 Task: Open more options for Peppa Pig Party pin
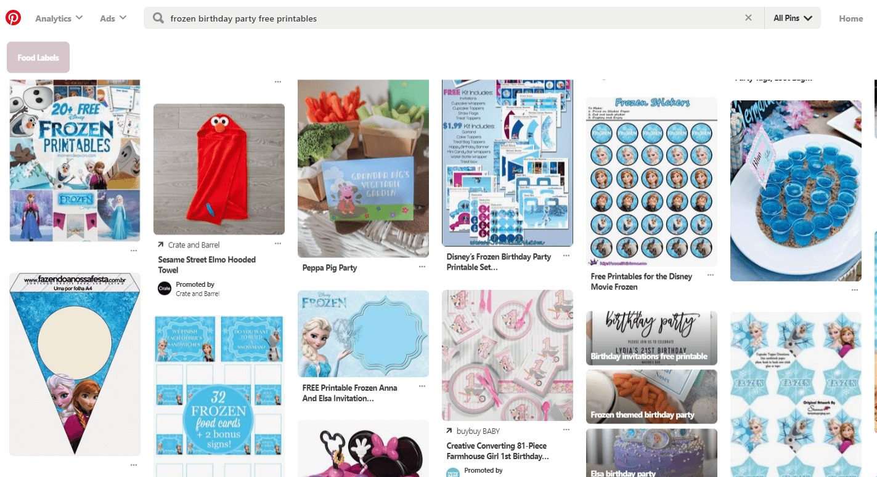[x=422, y=267]
